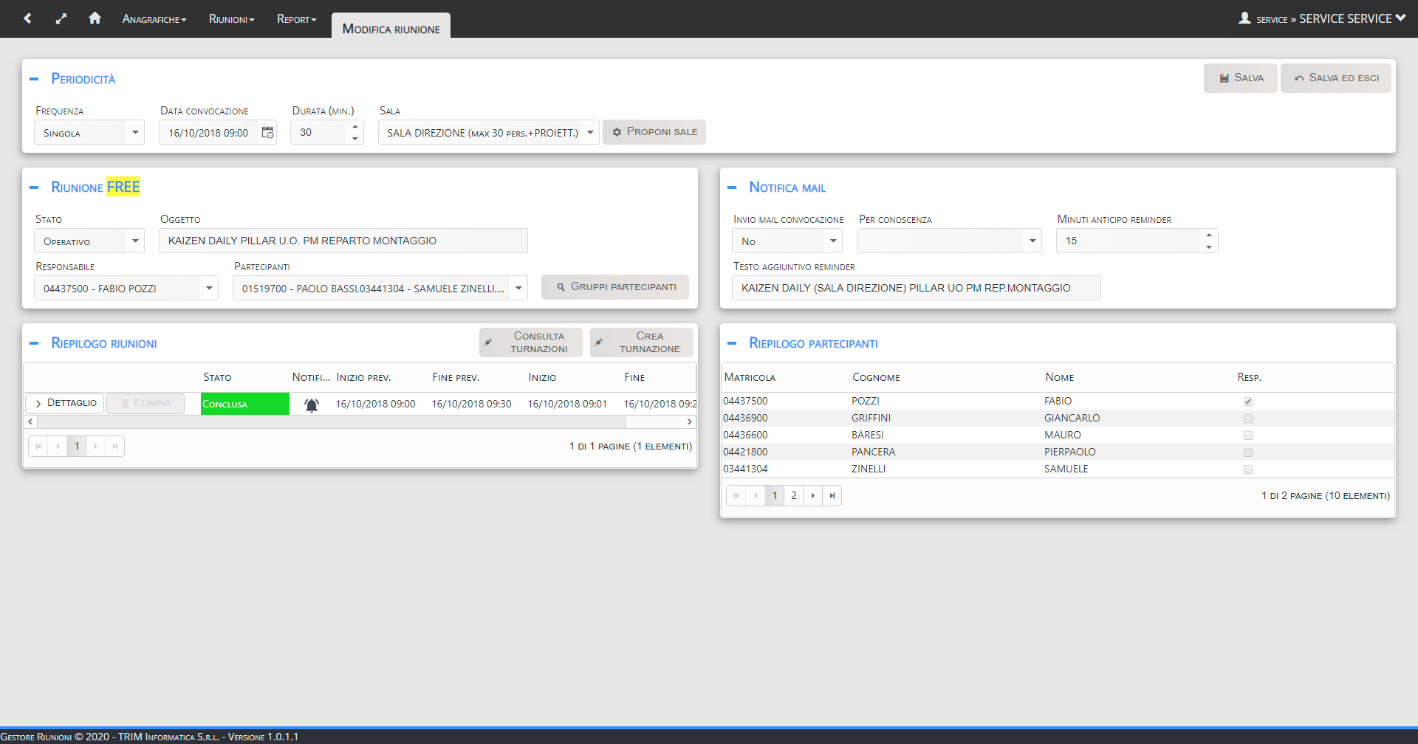1418x744 pixels.
Task: Click the user profile icon at top right
Action: click(x=1244, y=18)
